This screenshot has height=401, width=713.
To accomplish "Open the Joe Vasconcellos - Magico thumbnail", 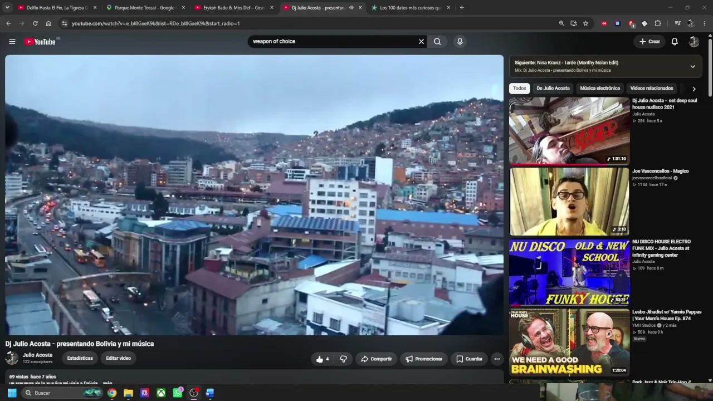I will [569, 202].
